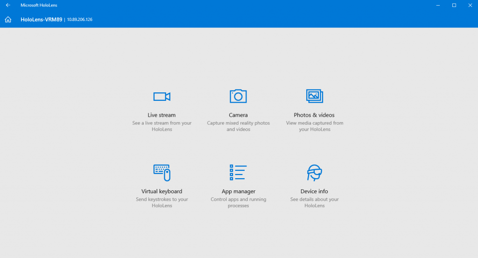Open the Photos & videos gallery icon
This screenshot has height=258, width=478.
pos(314,96)
